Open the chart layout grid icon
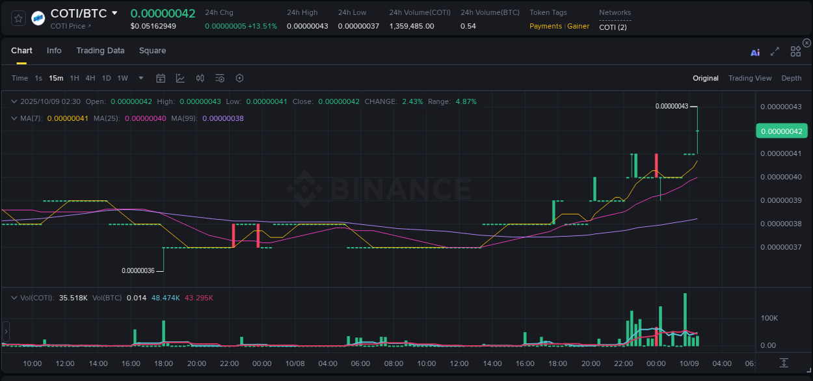The image size is (813, 381). [795, 51]
